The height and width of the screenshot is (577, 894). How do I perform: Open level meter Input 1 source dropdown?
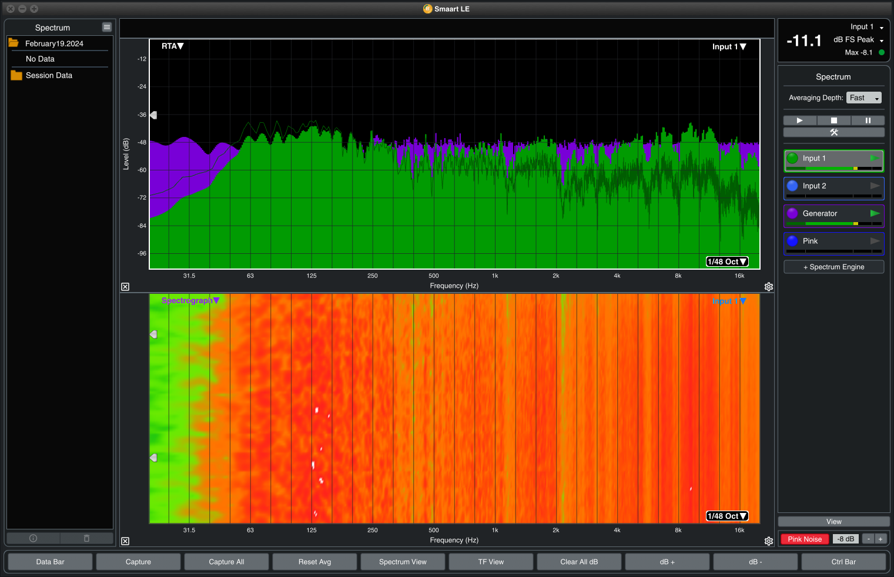click(867, 27)
